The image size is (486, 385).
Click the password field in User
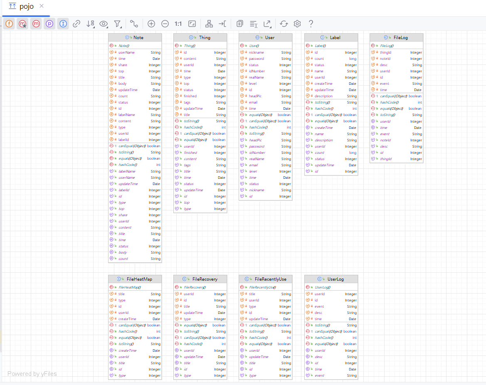[265, 59]
